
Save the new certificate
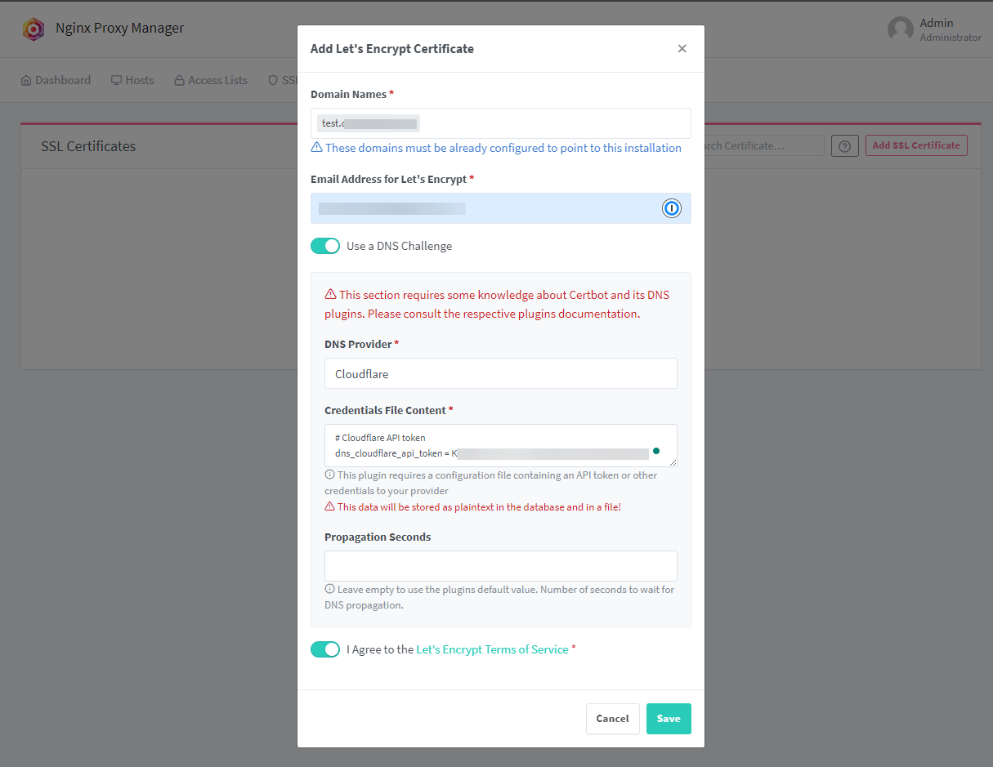pyautogui.click(x=669, y=719)
